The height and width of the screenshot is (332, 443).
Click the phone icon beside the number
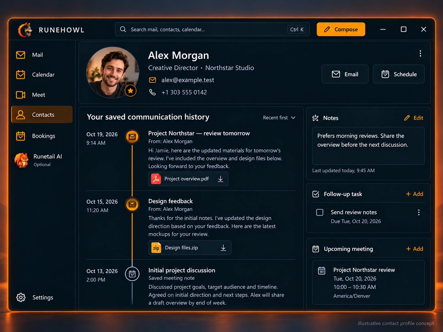coord(153,92)
